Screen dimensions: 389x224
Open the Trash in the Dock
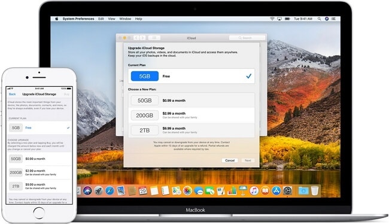315,190
